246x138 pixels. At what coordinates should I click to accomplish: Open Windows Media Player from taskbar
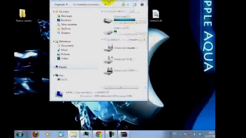click(x=47, y=134)
